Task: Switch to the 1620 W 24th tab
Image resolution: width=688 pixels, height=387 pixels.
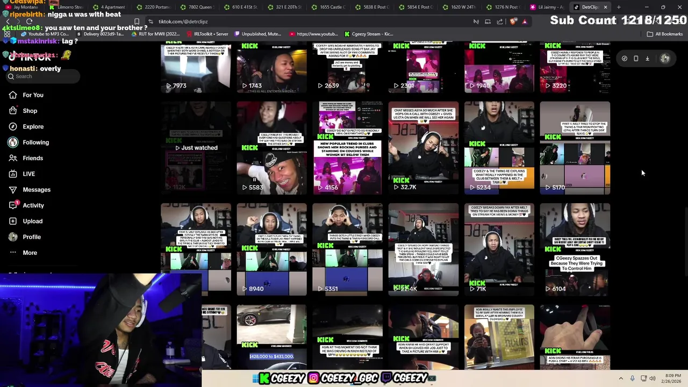Action: coord(460,7)
